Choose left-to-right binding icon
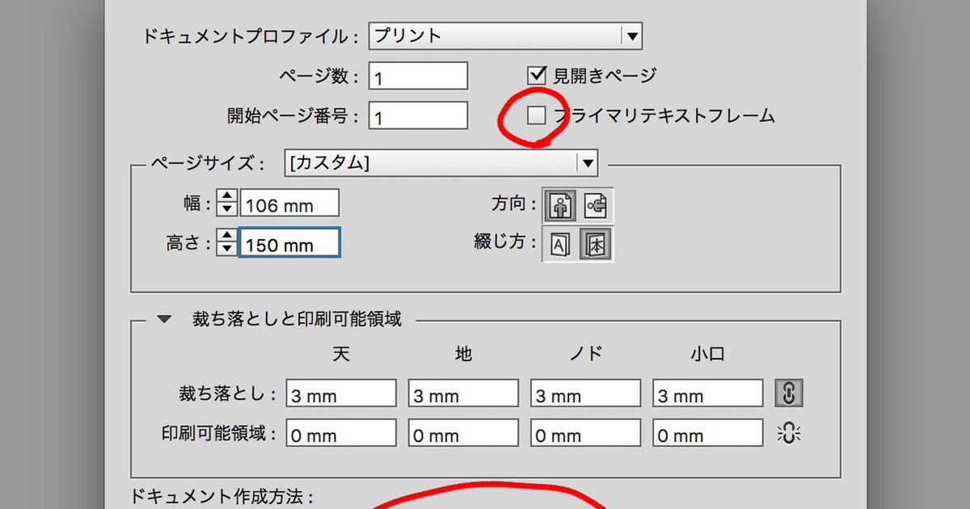This screenshot has height=509, width=970. point(559,244)
